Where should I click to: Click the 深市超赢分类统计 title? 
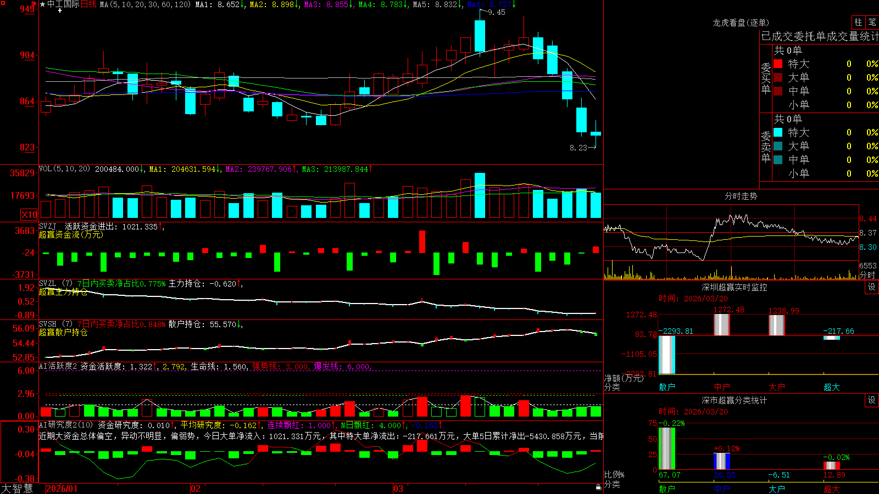coord(734,400)
